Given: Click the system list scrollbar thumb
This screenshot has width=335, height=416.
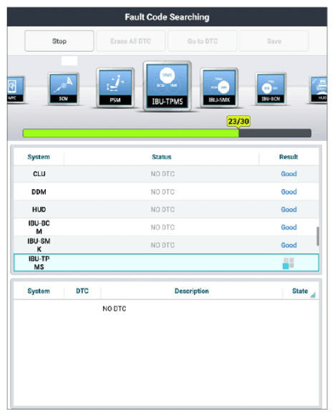Looking at the screenshot, I should point(318,236).
